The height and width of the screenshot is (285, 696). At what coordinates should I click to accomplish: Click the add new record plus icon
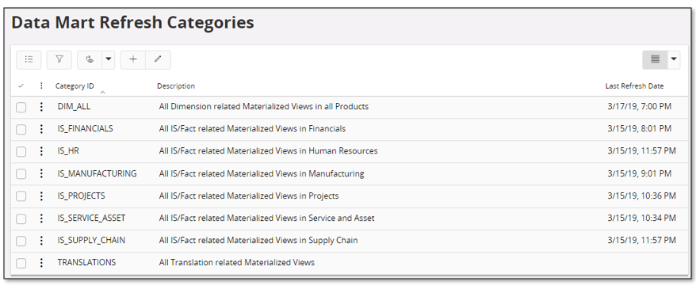click(133, 59)
